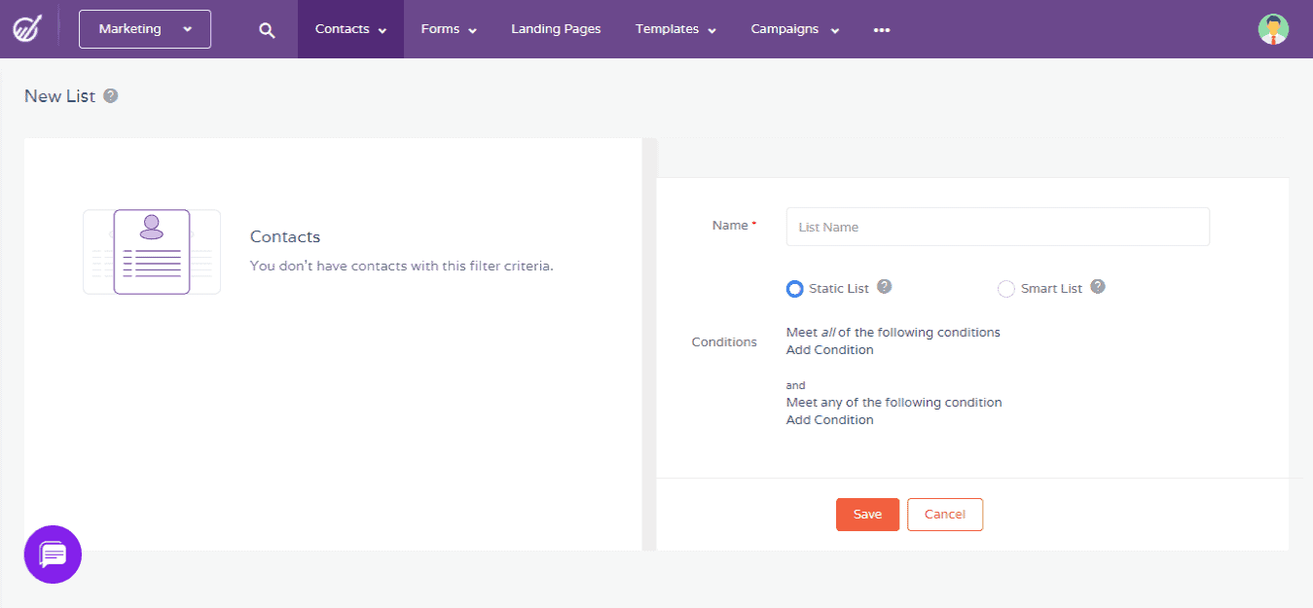Add a condition under Meet all
Image resolution: width=1313 pixels, height=608 pixels.
829,349
